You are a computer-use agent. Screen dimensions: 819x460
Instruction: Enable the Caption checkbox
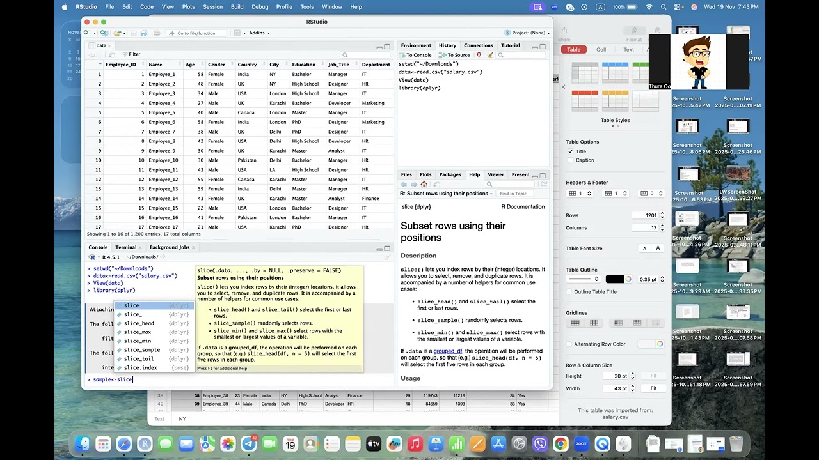[570, 160]
